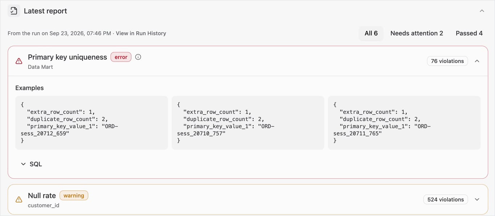
Task: Select the example with ORD-sess_20711_765
Action: [x=404, y=123]
